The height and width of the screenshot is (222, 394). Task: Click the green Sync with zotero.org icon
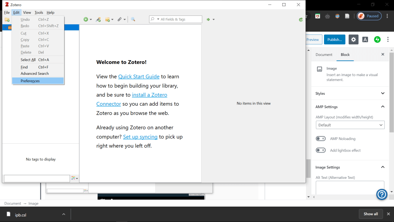tap(301, 20)
